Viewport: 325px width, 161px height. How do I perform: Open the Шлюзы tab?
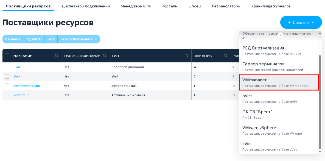pos(195,6)
